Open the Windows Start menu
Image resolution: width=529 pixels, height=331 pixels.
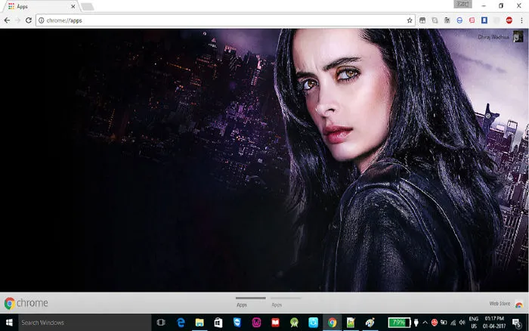click(9, 323)
